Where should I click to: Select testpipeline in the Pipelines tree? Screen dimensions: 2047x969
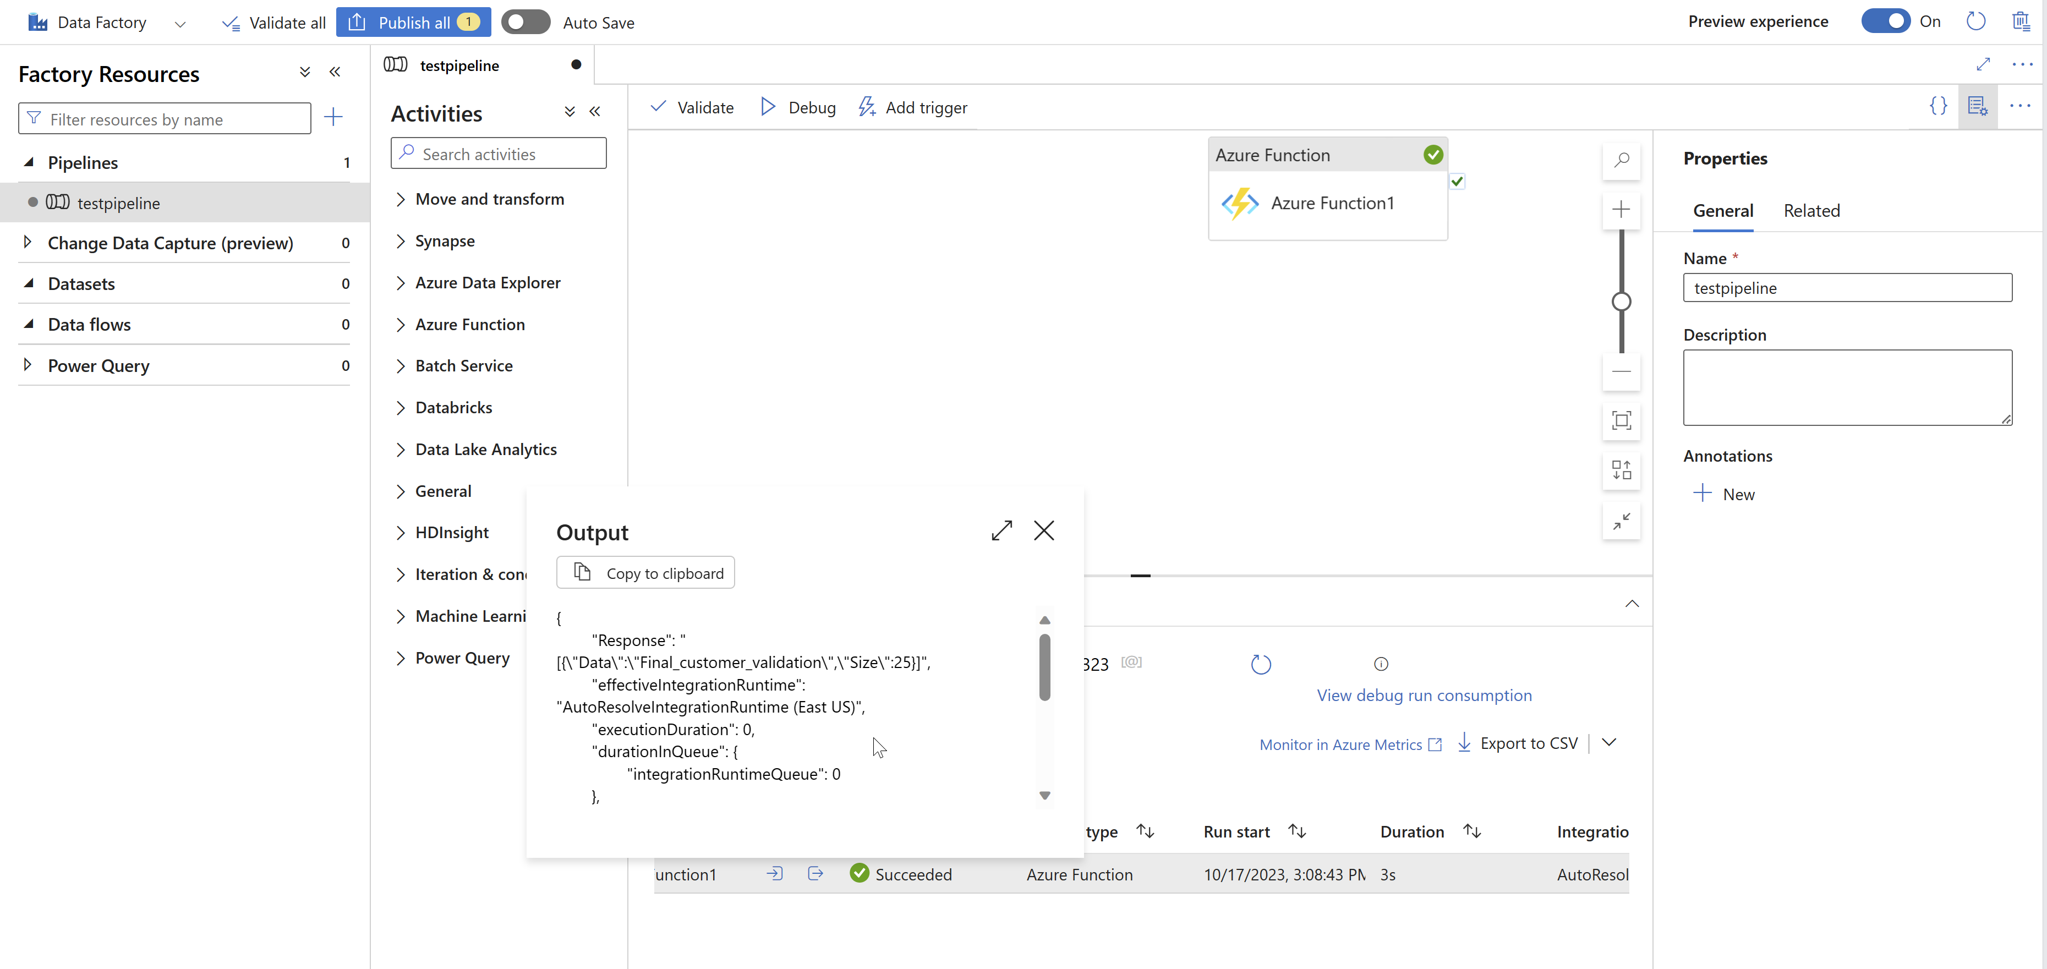[185, 202]
